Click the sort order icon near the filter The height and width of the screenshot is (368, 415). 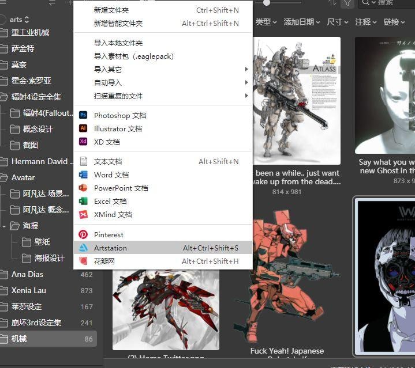(x=332, y=3)
